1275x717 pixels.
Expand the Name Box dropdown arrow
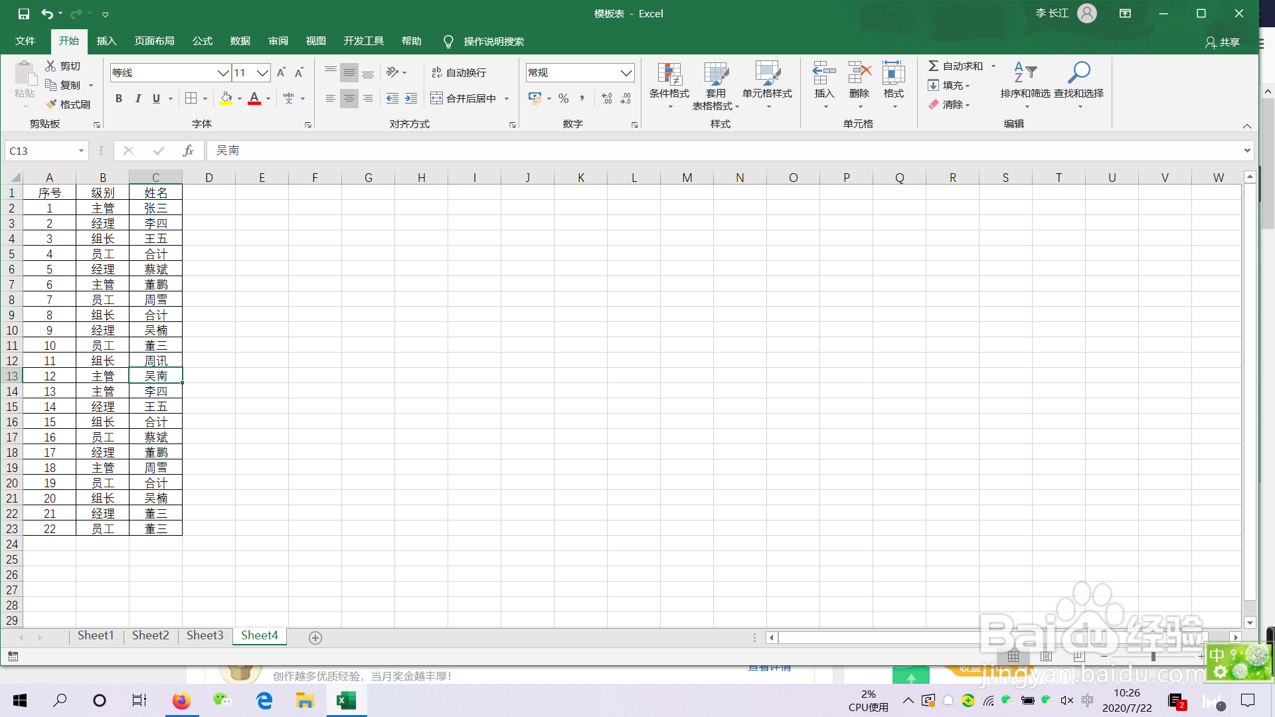pos(81,151)
